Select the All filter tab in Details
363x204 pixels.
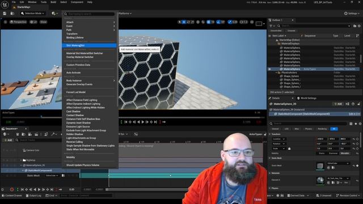(x=334, y=129)
